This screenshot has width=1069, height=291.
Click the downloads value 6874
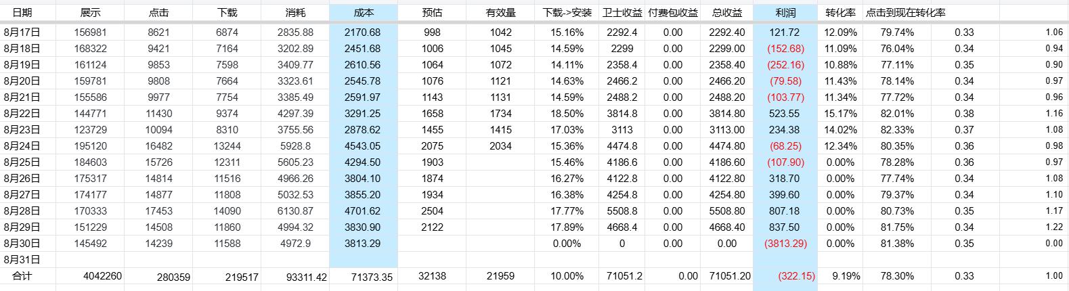[227, 32]
